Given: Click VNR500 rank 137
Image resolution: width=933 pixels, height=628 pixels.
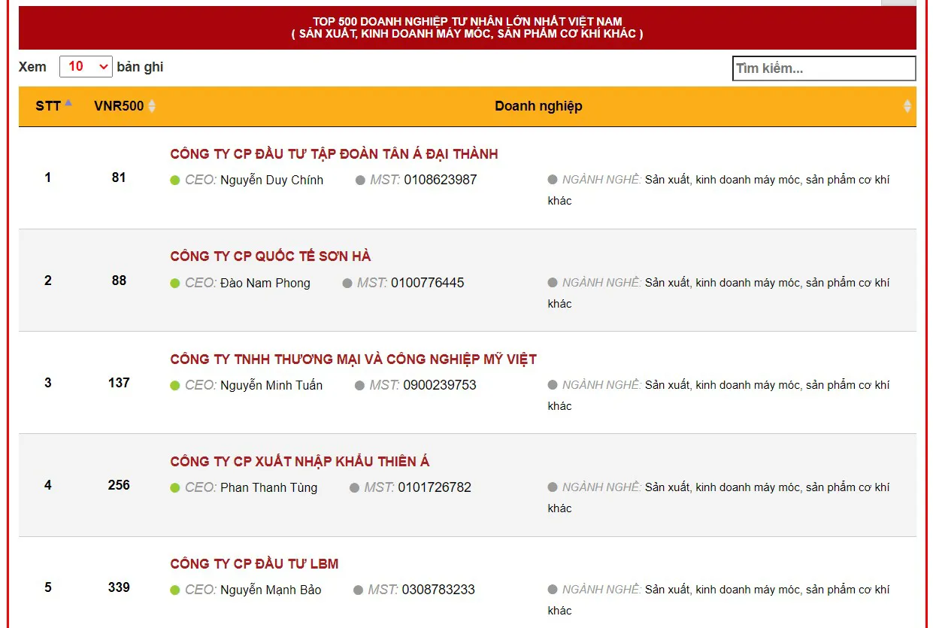Looking at the screenshot, I should (119, 383).
